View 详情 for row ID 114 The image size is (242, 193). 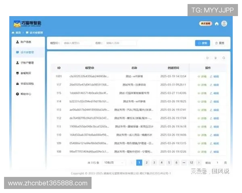202,102
